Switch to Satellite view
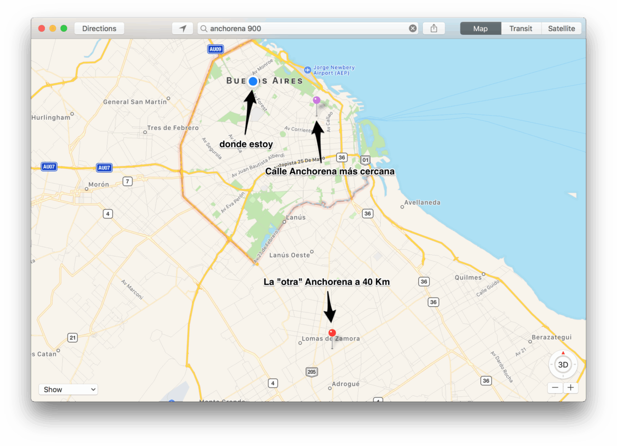The image size is (617, 446). pyautogui.click(x=561, y=28)
